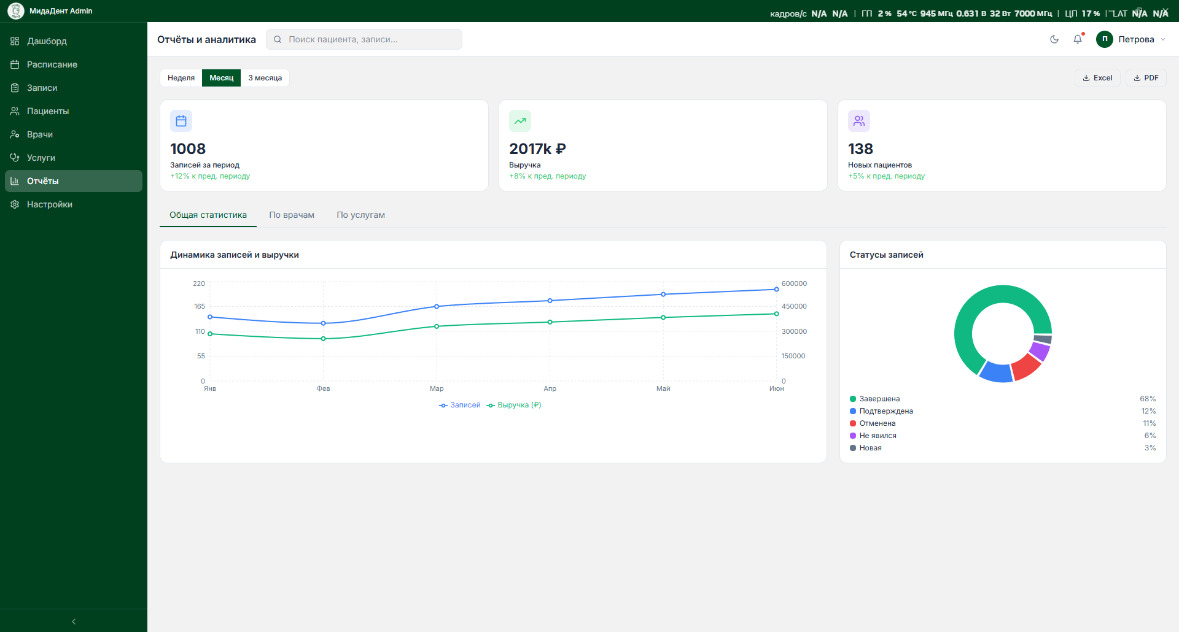Viewport: 1179px width, 632px height.
Task: Open the Общая статистика tab
Action: coord(208,215)
